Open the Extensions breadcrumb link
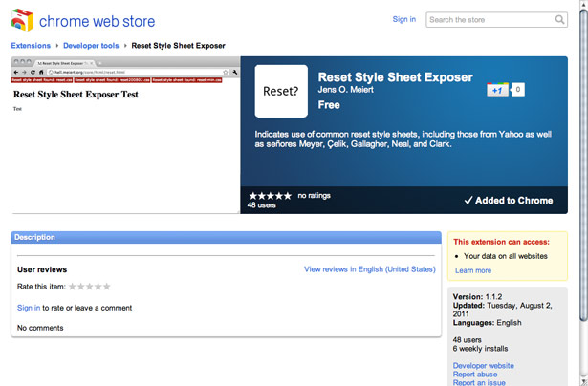Screen dimensions: 588x386 point(31,46)
